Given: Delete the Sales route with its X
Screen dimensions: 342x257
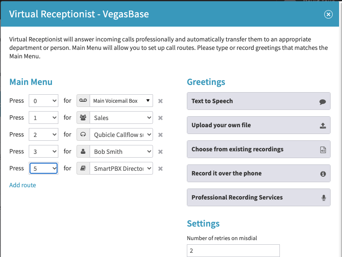Looking at the screenshot, I should pos(160,118).
